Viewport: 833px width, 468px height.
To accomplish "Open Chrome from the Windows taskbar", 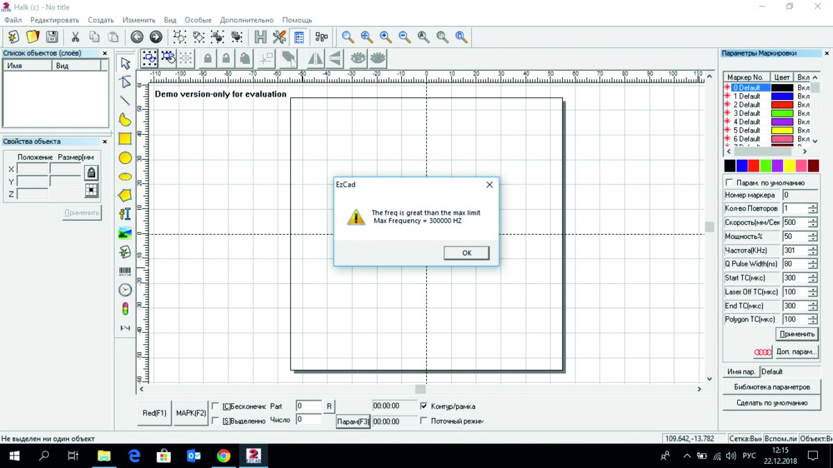I will point(224,456).
